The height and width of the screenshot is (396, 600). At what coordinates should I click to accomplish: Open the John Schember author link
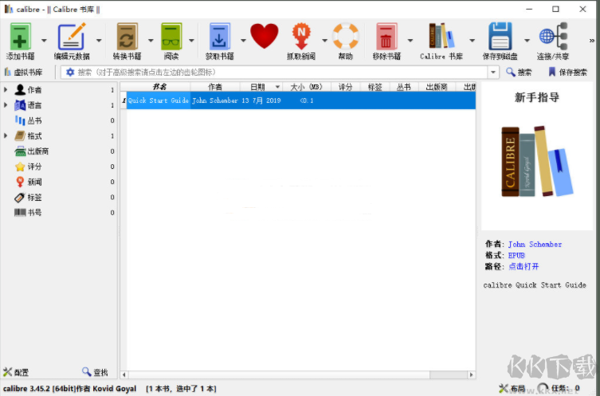point(535,245)
